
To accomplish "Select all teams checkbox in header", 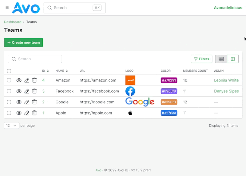I will click(x=9, y=71).
